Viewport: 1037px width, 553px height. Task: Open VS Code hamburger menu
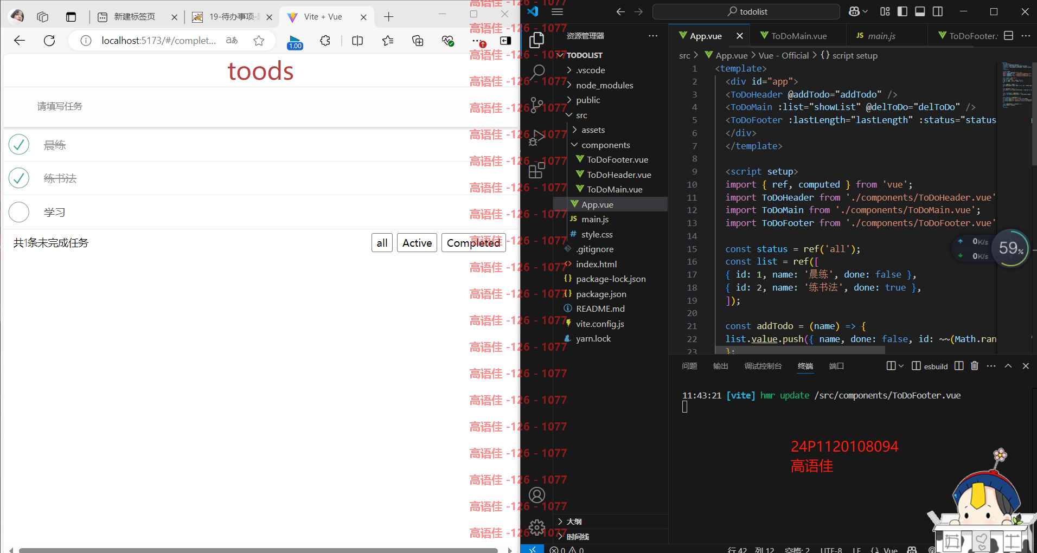[557, 11]
